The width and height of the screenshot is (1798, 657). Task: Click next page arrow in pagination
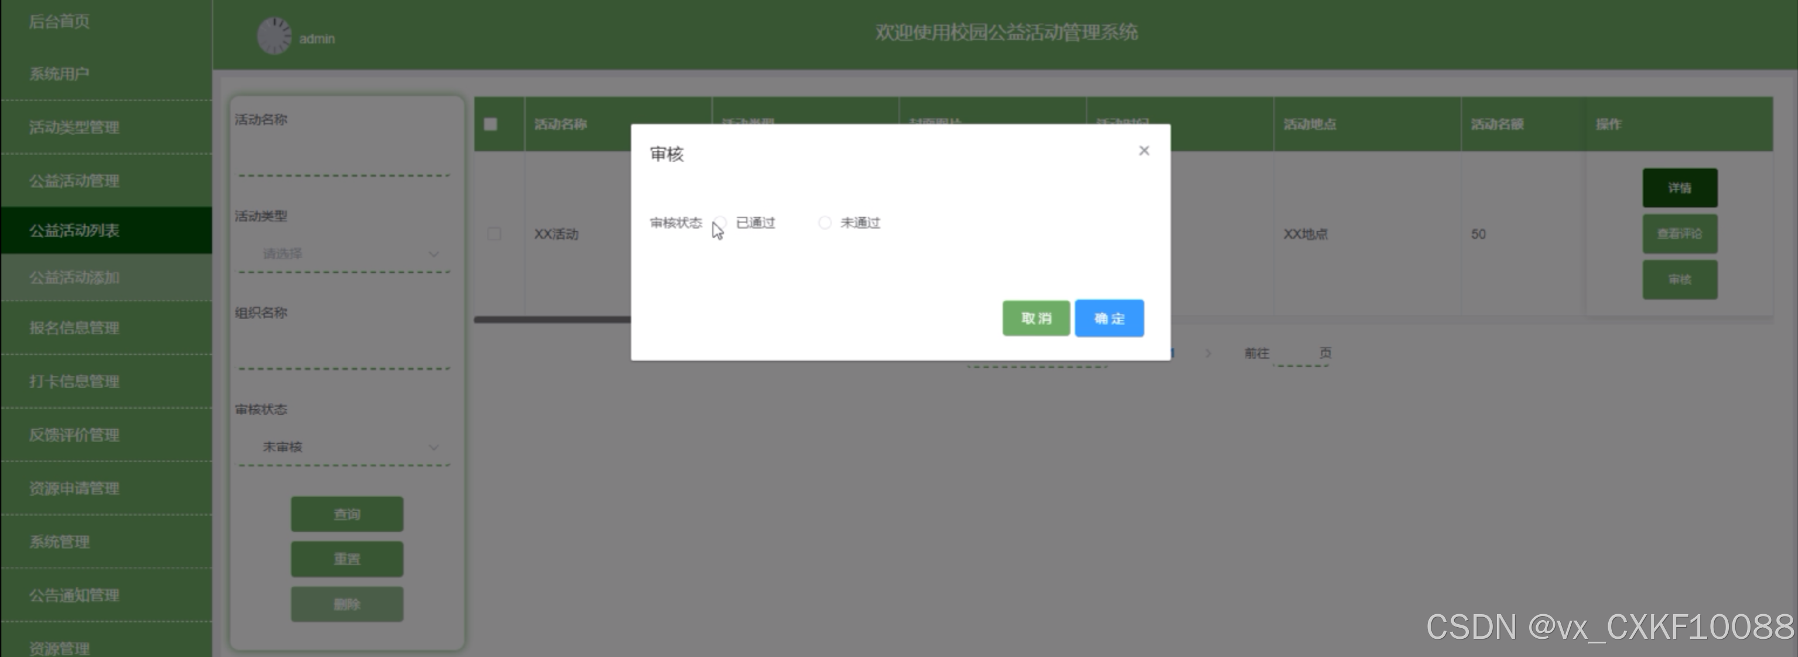[x=1208, y=353]
